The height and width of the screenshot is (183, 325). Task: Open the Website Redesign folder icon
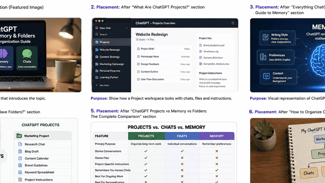[x=97, y=50]
